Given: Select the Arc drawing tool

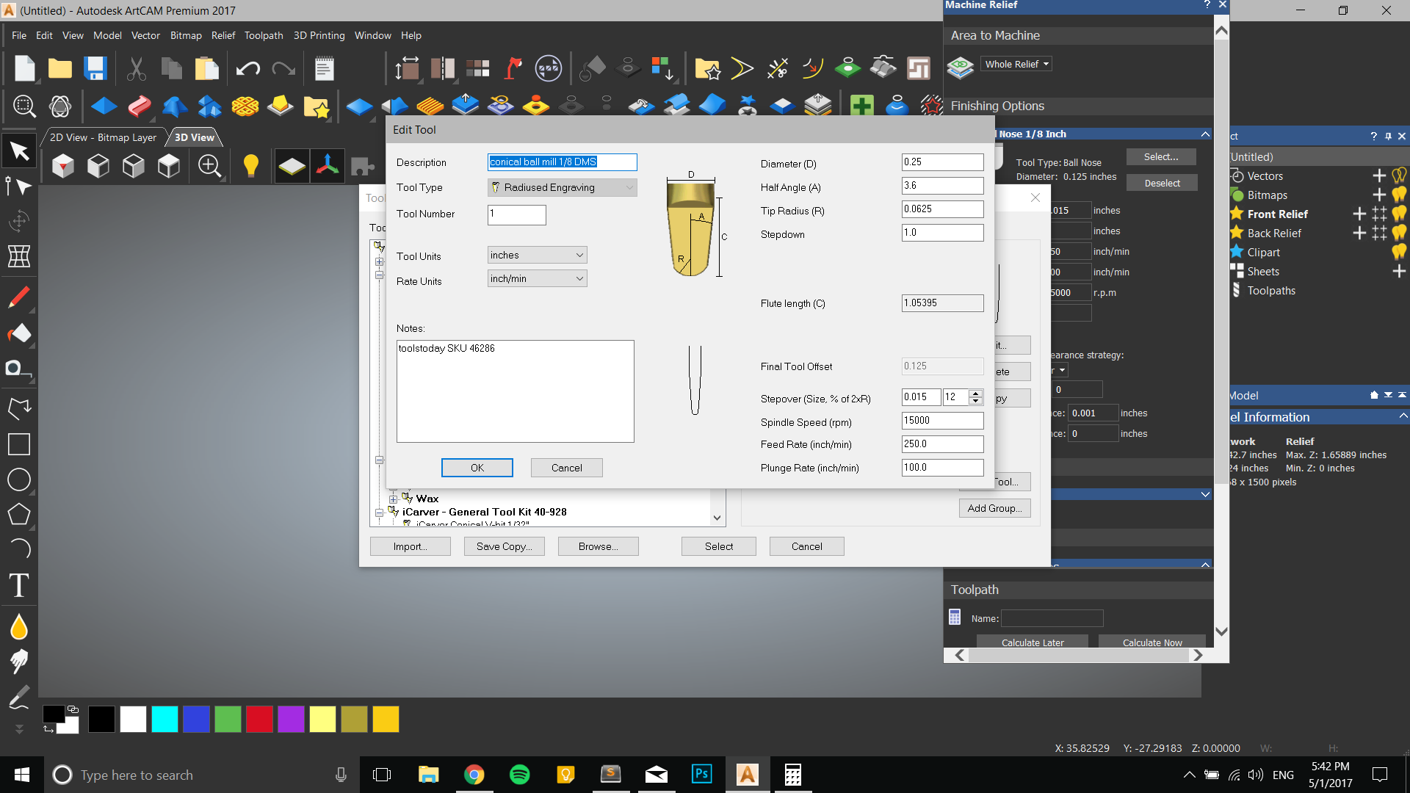Looking at the screenshot, I should pos(19,549).
